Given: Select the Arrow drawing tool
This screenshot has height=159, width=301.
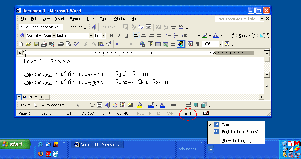Looking at the screenshot, I should pyautogui.click(x=77, y=105).
